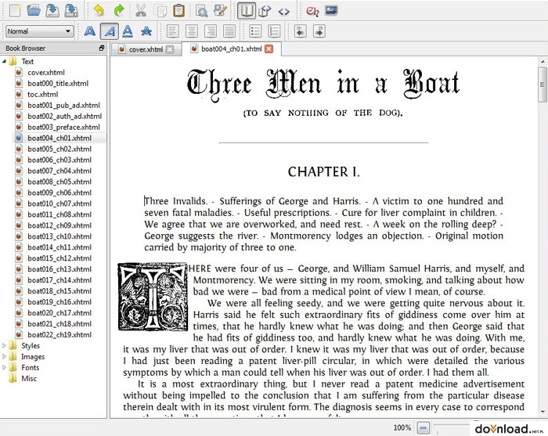Viewport: 548px width, 436px height.
Task: Expand the Images folder
Action: tap(4, 357)
